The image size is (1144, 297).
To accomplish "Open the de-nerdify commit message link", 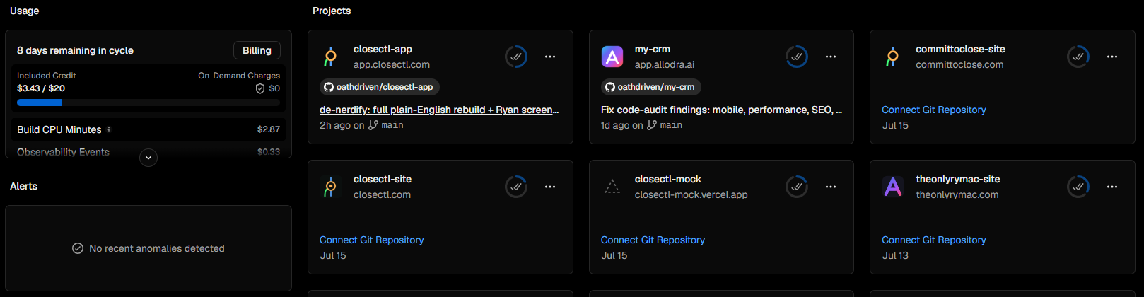I will [x=439, y=110].
